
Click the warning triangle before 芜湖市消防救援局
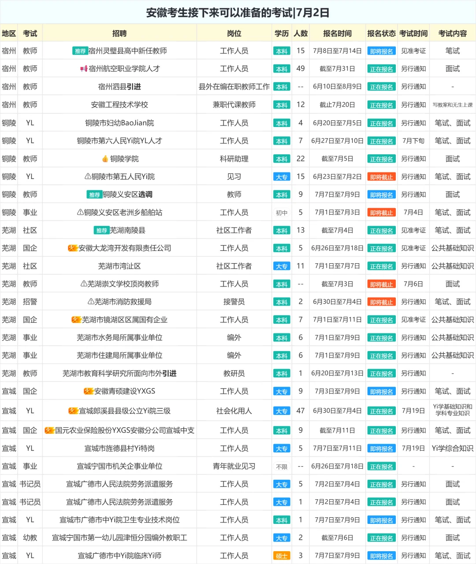point(91,302)
